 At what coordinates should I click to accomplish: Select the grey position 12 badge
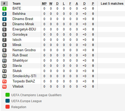click(x=4, y=66)
